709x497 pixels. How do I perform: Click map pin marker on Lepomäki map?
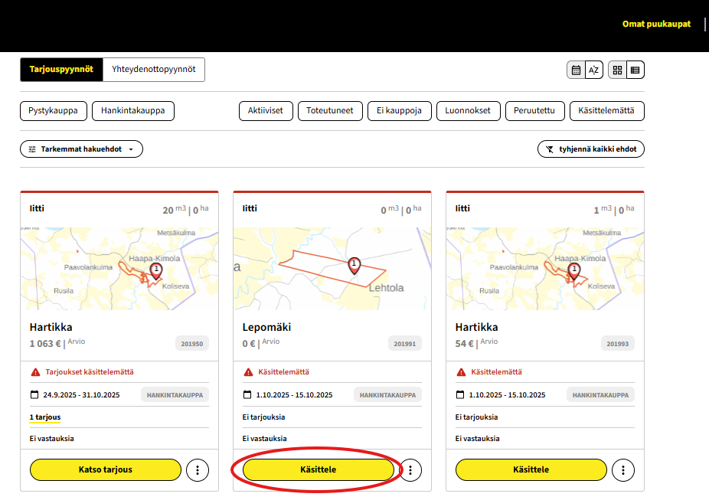tap(354, 265)
